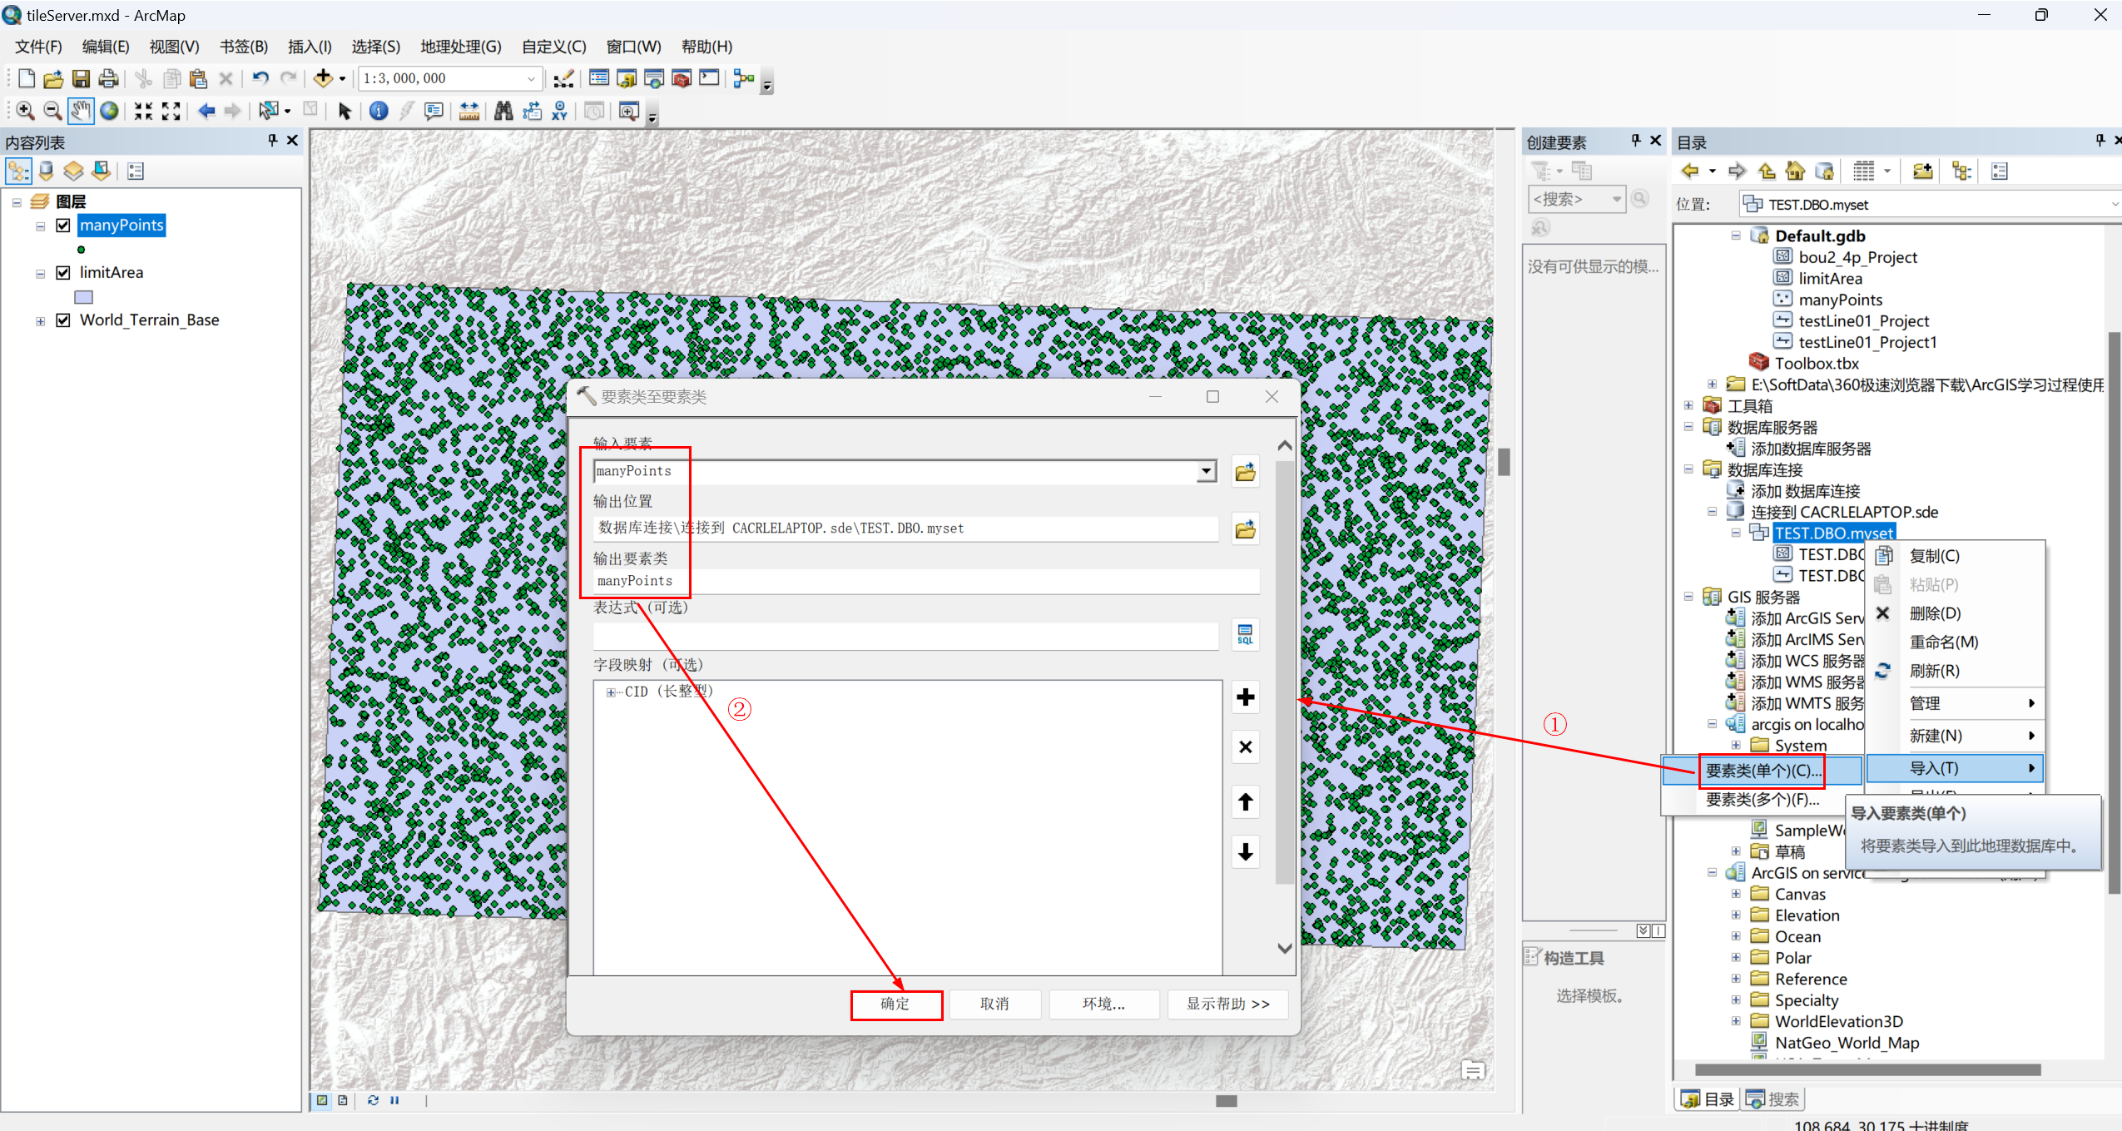Click the 取消 cancel button

(x=995, y=1002)
